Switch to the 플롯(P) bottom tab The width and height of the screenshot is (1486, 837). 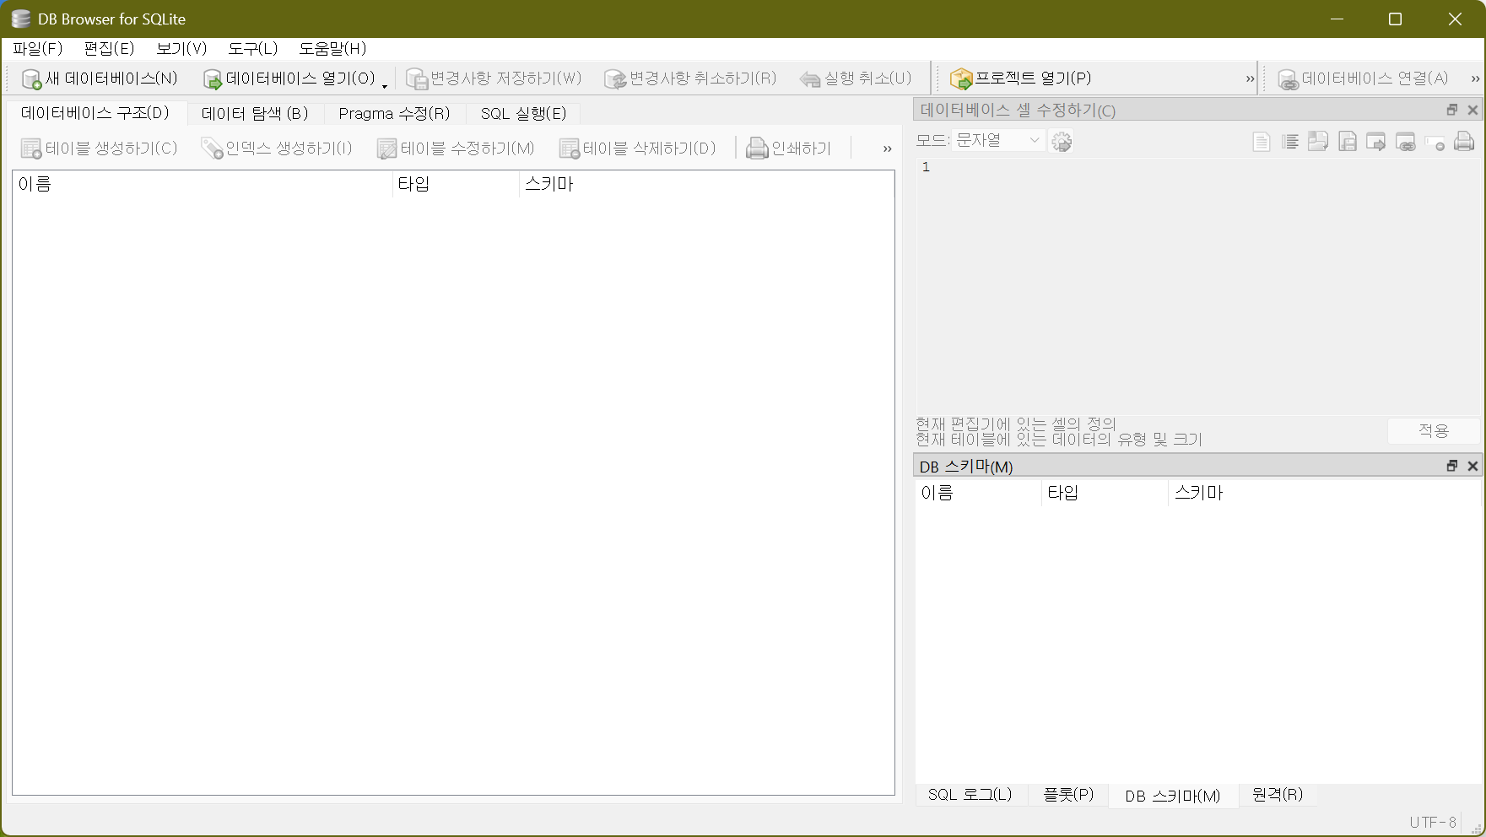coord(1068,795)
